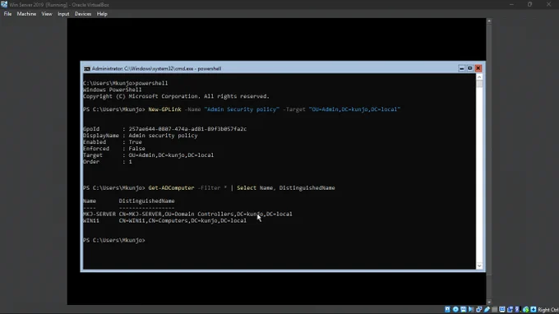The width and height of the screenshot is (559, 314).
Task: Click the VirtualBox view scrollbar down arrow
Action: (x=489, y=302)
